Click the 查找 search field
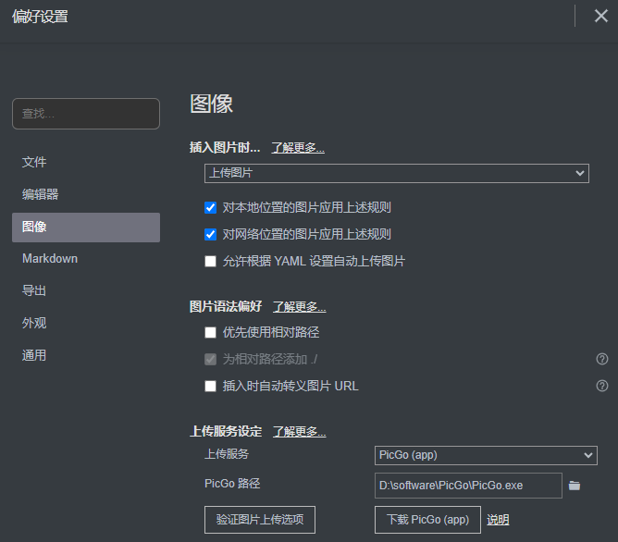Image resolution: width=618 pixels, height=542 pixels. pos(86,114)
